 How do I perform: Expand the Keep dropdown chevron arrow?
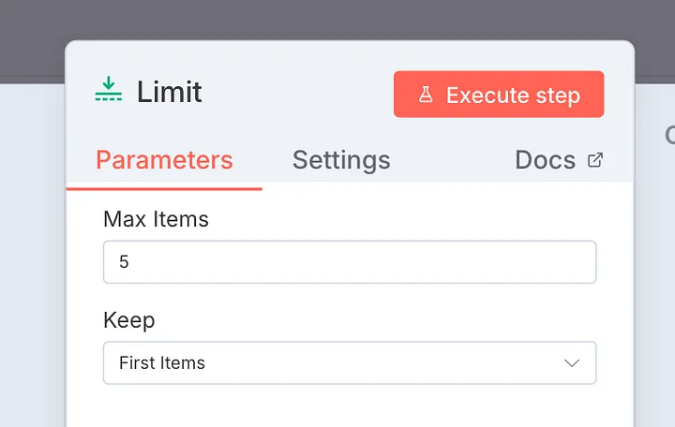coord(572,363)
